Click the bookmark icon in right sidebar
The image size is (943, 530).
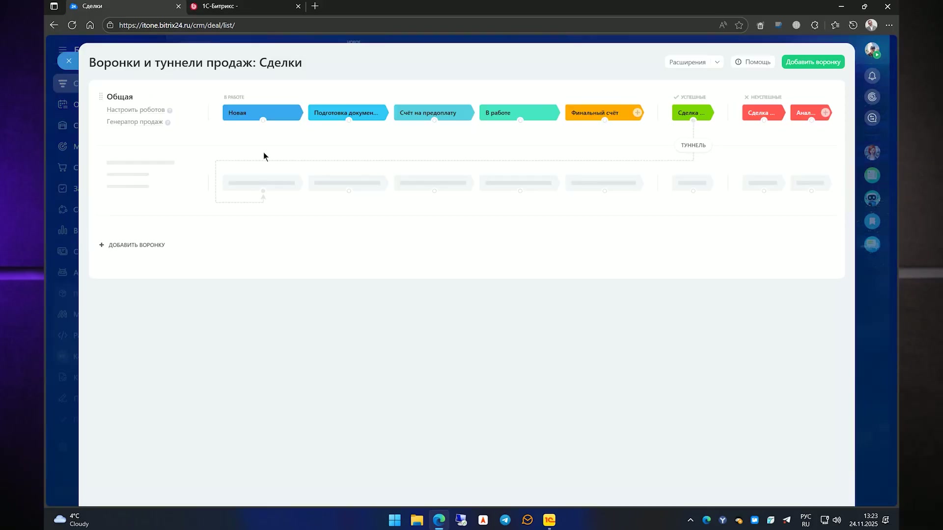[872, 221]
